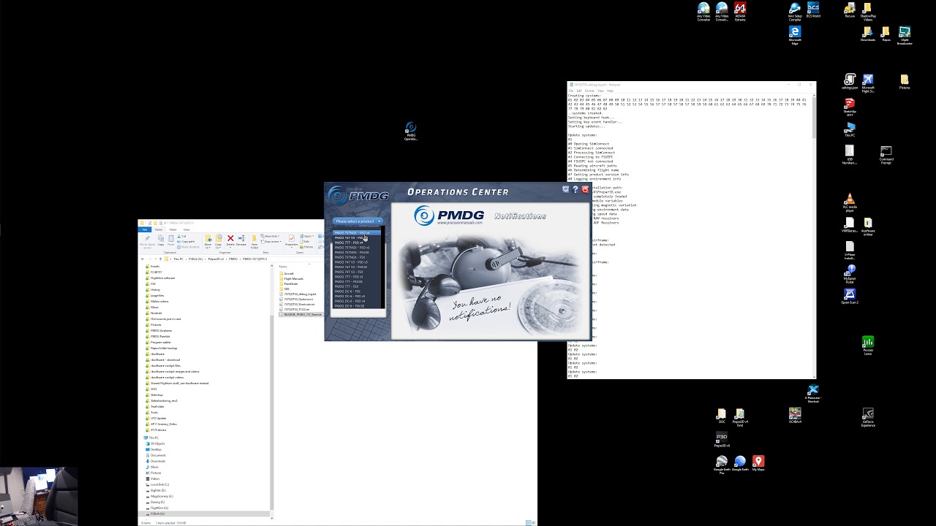
Task: Switch to the Share tab in File Explorer
Action: (x=173, y=229)
